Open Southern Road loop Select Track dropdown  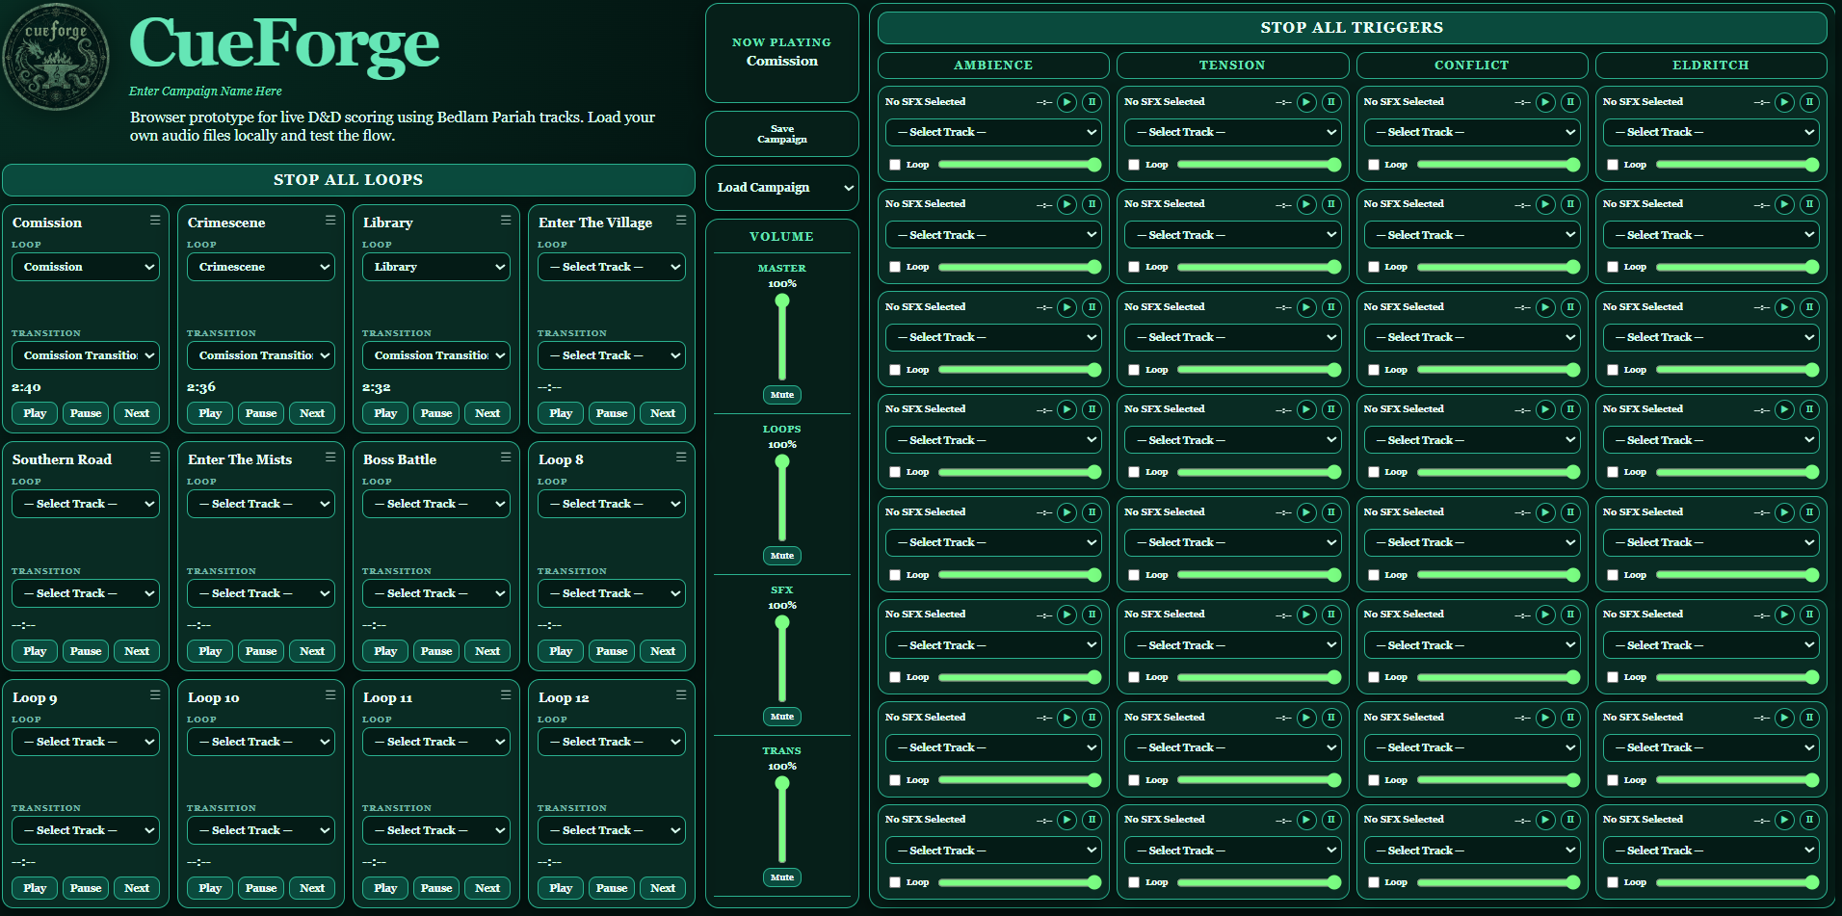coord(86,504)
